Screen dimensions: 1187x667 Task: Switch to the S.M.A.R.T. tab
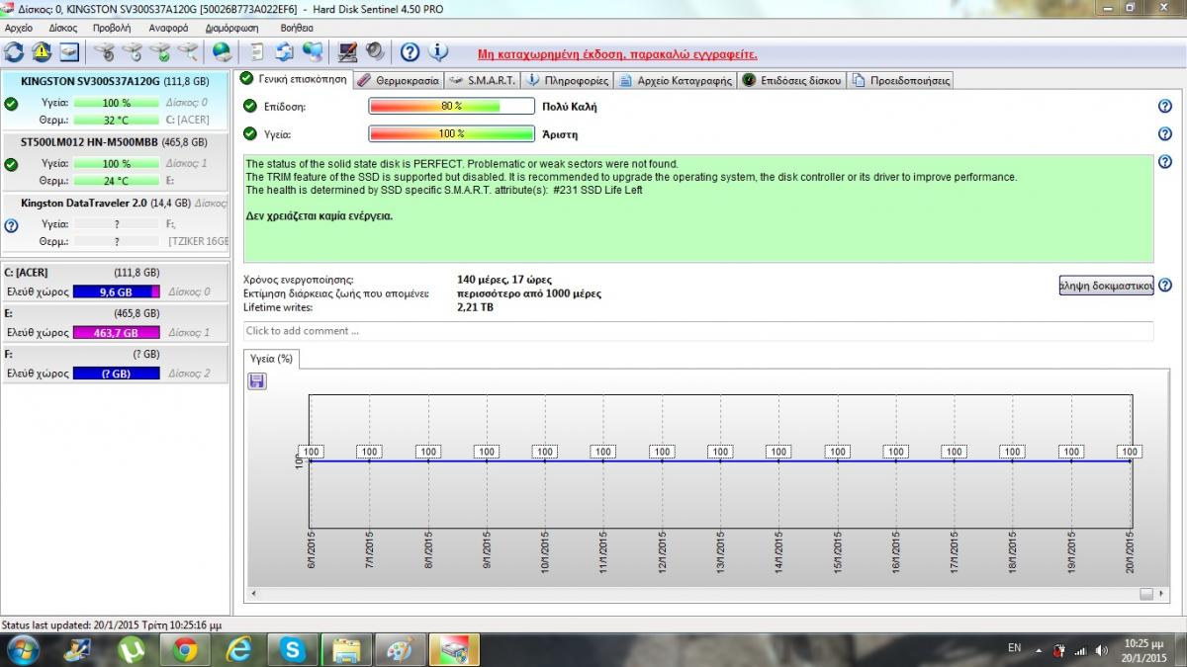point(482,80)
